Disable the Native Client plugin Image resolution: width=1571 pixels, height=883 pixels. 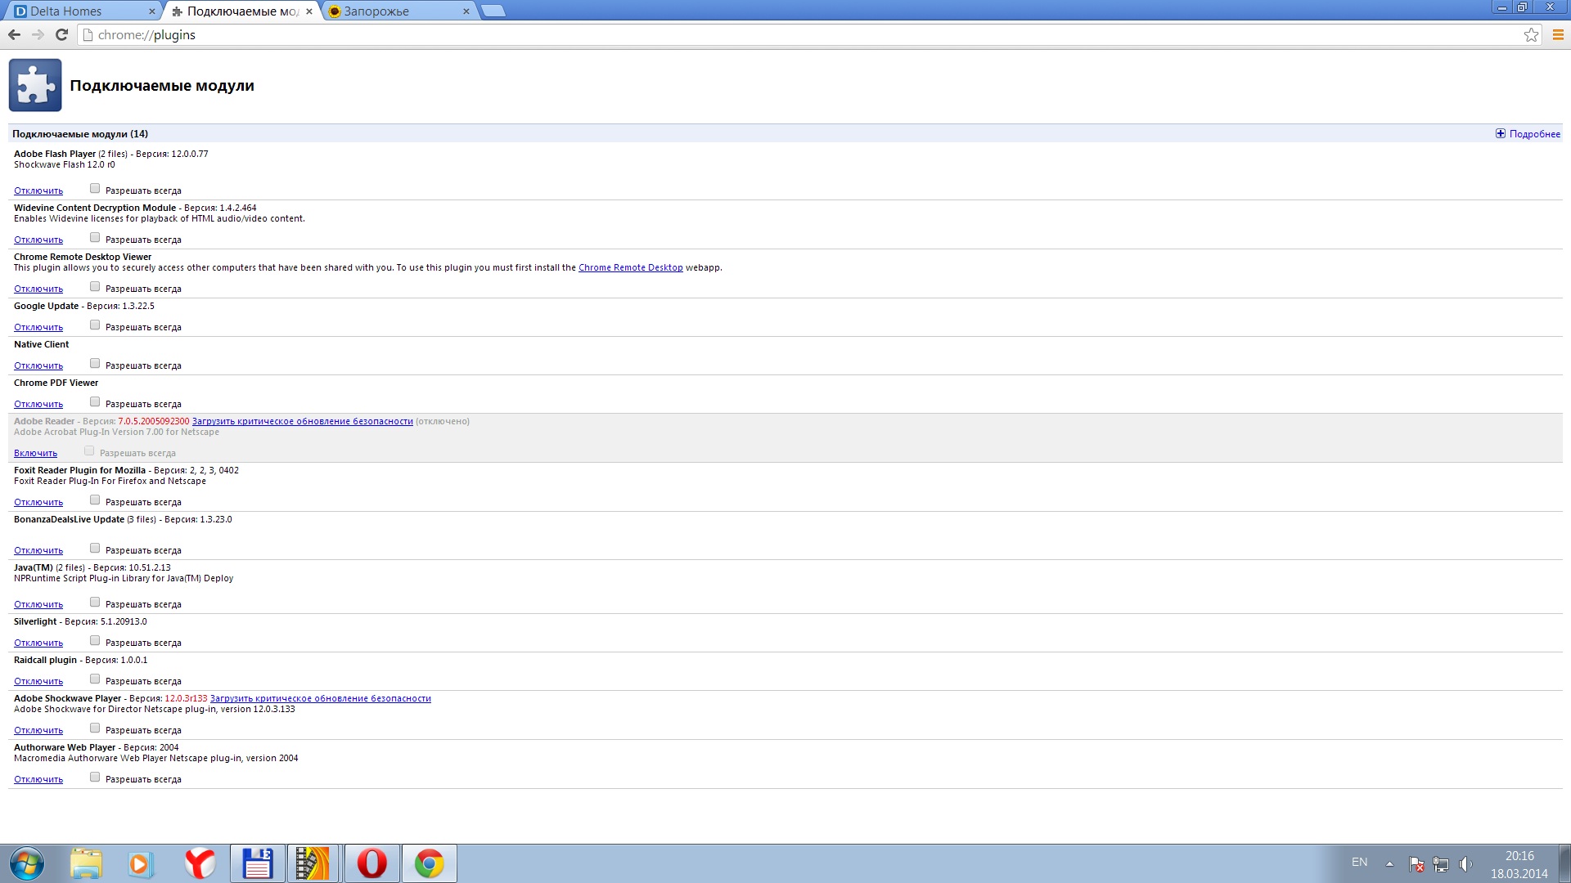click(38, 365)
